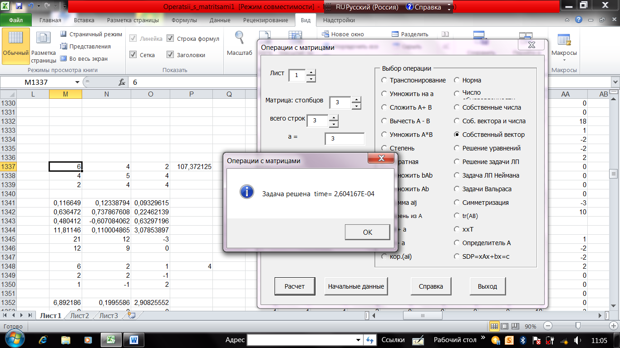
Task: Select the Решение уравнений radio option
Action: (x=457, y=148)
